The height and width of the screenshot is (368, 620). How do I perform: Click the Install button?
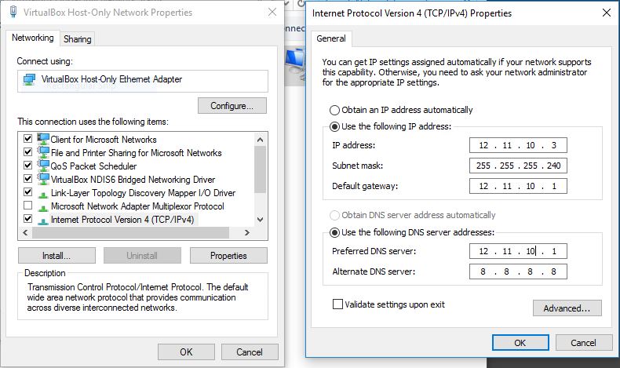(57, 256)
